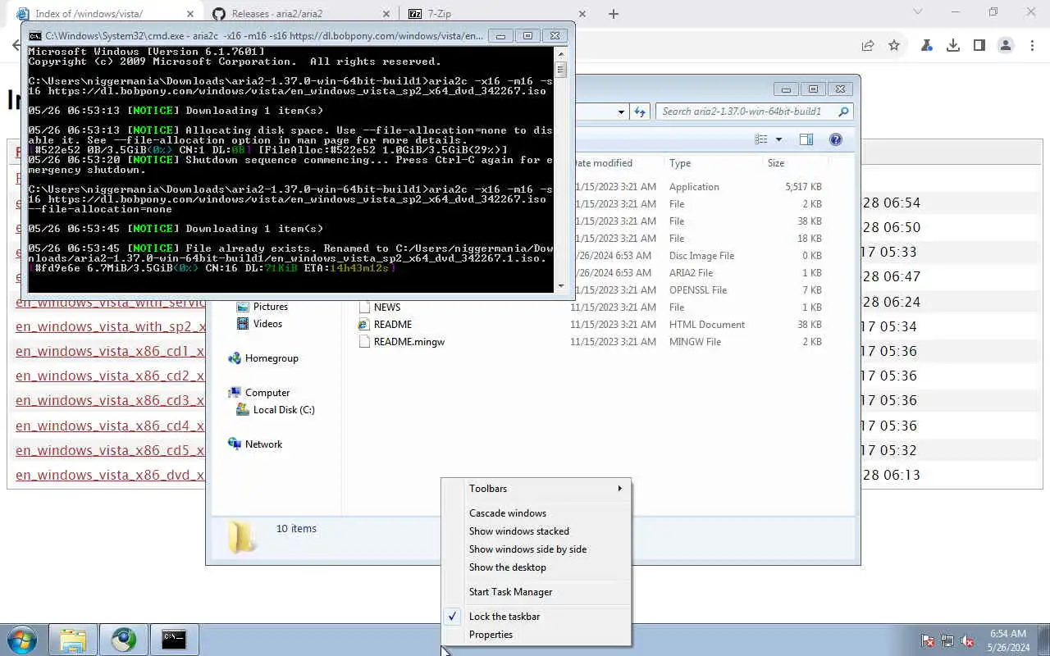
Task: Switch to the browser via its taskbar icon
Action: point(124,640)
